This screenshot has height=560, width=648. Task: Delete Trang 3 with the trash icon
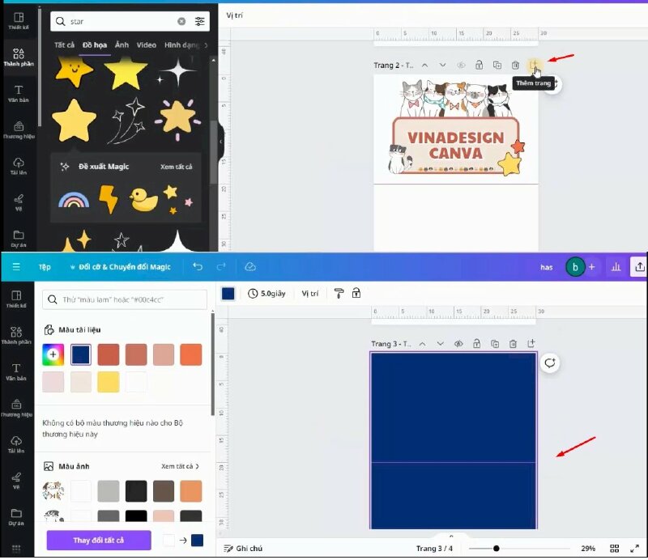[514, 344]
